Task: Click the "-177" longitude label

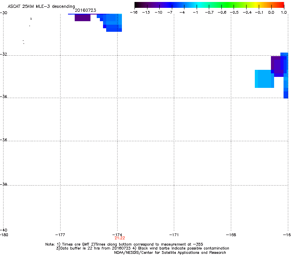Action: 60,235
